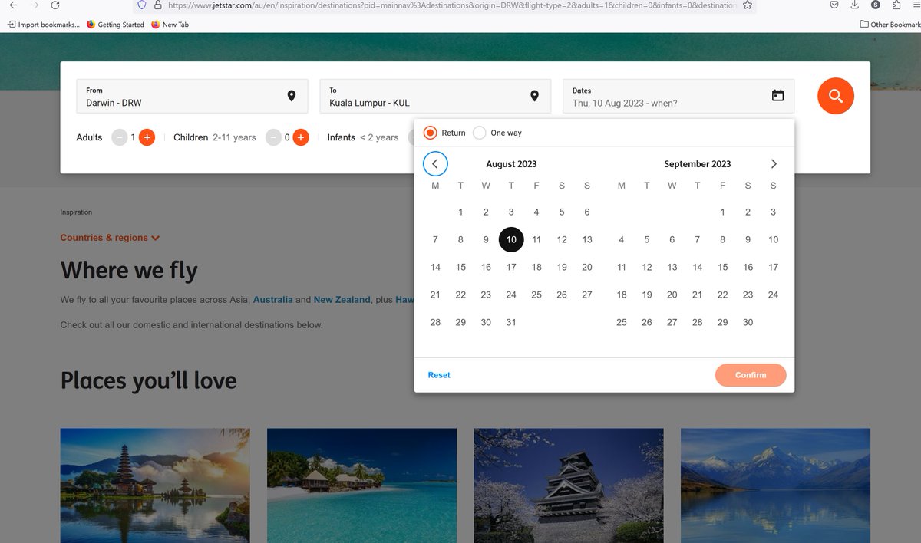Viewport: 921px width, 543px height.
Task: Click the browser back arrow
Action: click(x=13, y=5)
